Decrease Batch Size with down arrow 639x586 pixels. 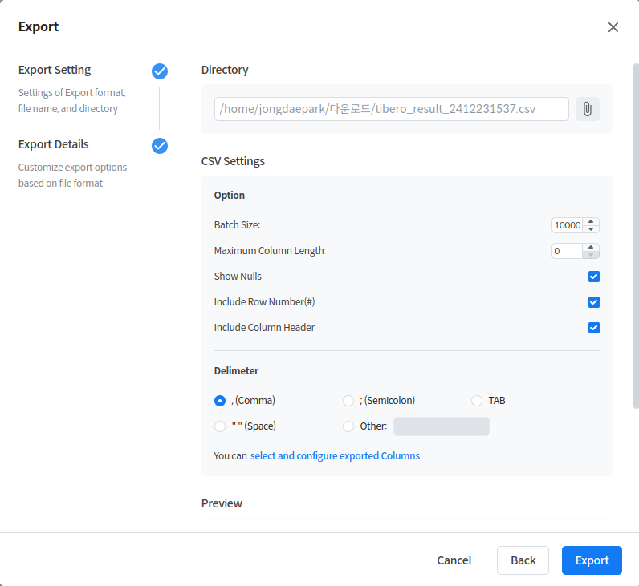coord(591,229)
